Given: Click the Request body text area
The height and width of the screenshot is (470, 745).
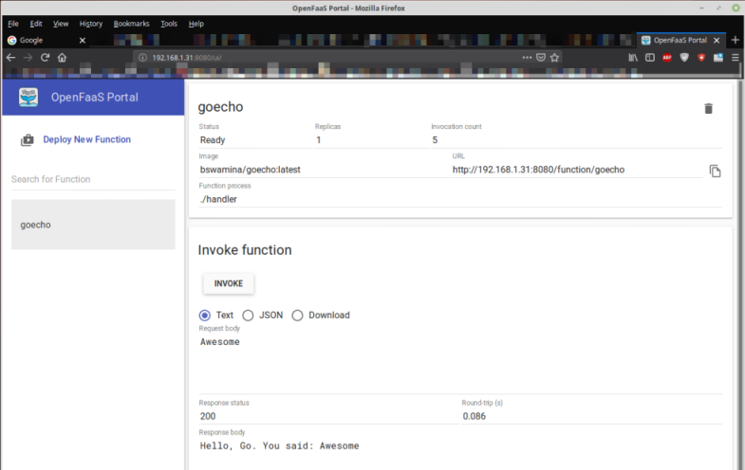Looking at the screenshot, I should pyautogui.click(x=460, y=364).
